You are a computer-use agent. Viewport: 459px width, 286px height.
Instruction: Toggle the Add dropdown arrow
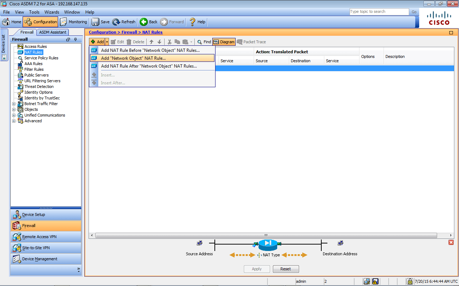(107, 42)
